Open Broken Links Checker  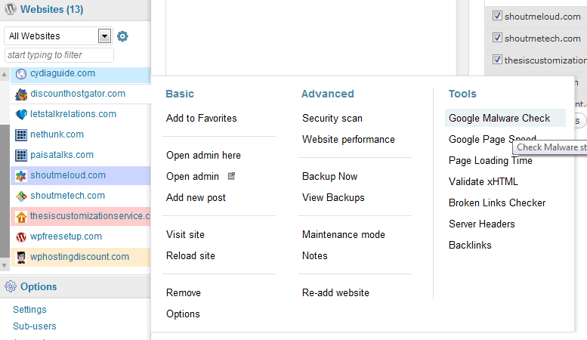(x=497, y=203)
